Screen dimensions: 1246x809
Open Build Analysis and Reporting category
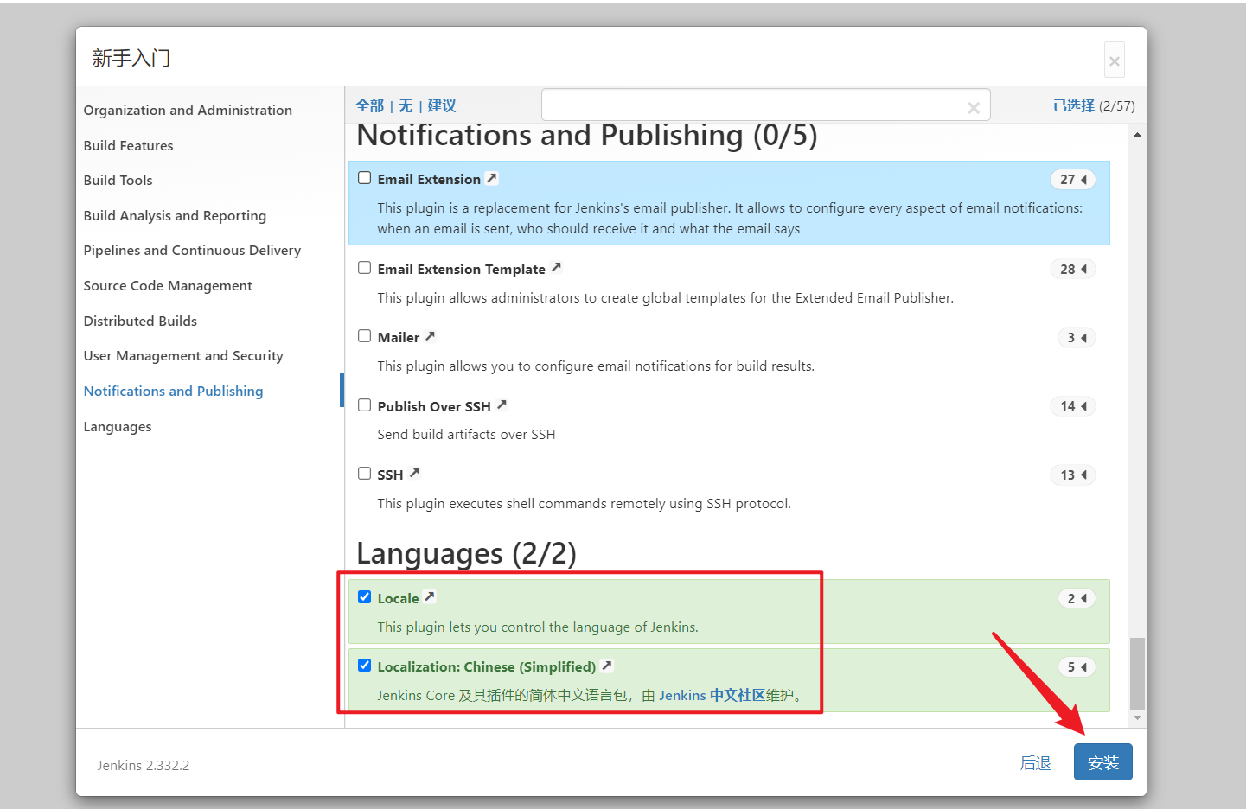pos(175,215)
